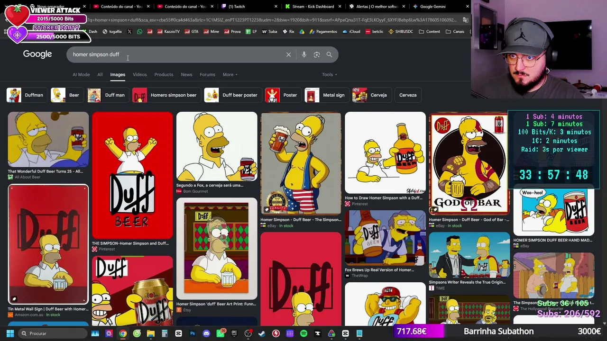The height and width of the screenshot is (341, 607).
Task: Switch to AI Mode results
Action: tap(81, 74)
